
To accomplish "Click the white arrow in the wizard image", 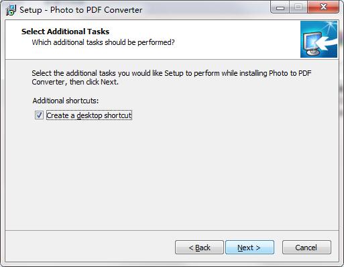I will 327,42.
